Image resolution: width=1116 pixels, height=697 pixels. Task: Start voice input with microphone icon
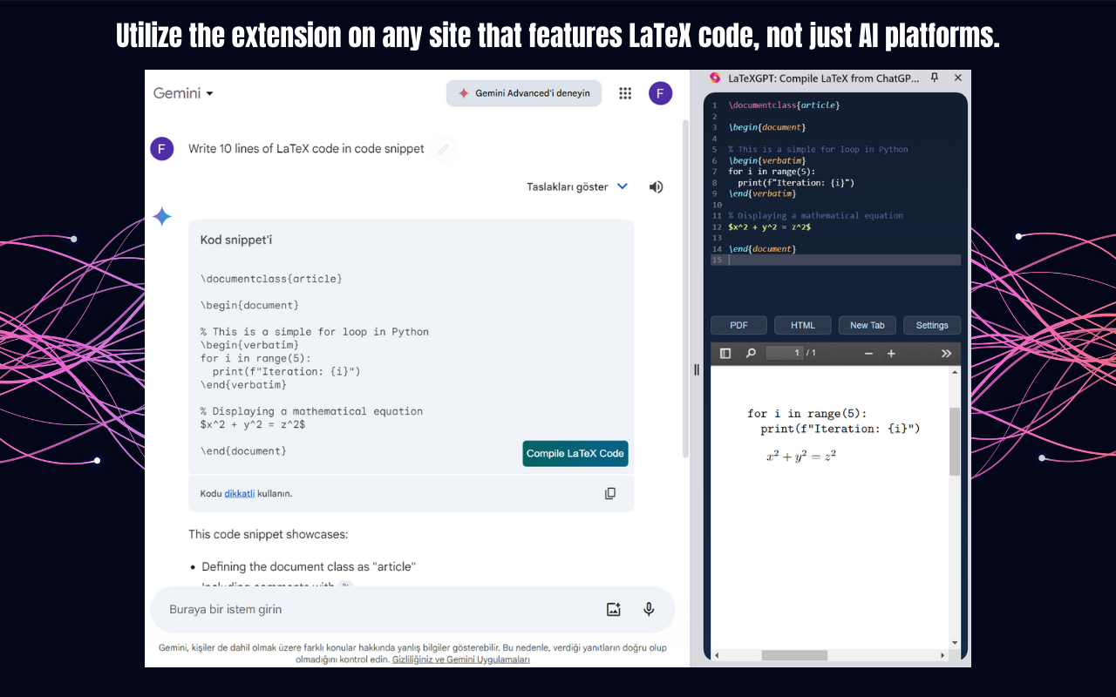649,609
